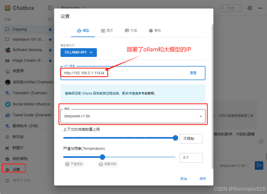Click the archive conversations icon
This screenshot has height=194, width=267.
(x=50, y=20)
